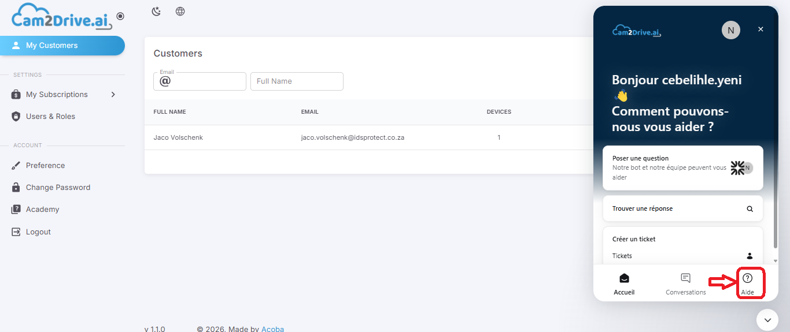Select Jaco Volschenk customer row
This screenshot has height=332, width=790.
369,137
